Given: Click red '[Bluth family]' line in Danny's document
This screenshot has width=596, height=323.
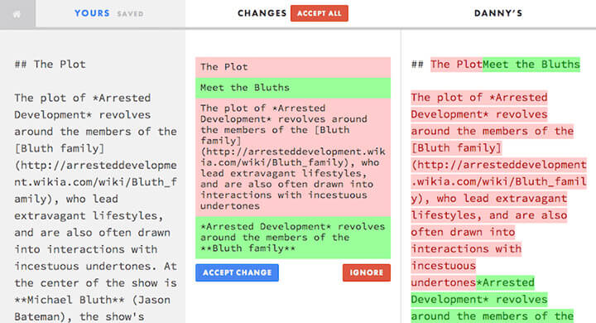Looking at the screenshot, I should tap(456, 148).
